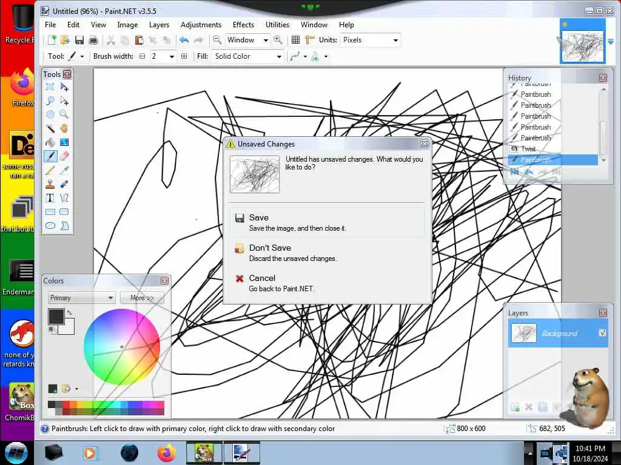Select the Recolor tool
The width and height of the screenshot is (621, 465).
(x=64, y=184)
